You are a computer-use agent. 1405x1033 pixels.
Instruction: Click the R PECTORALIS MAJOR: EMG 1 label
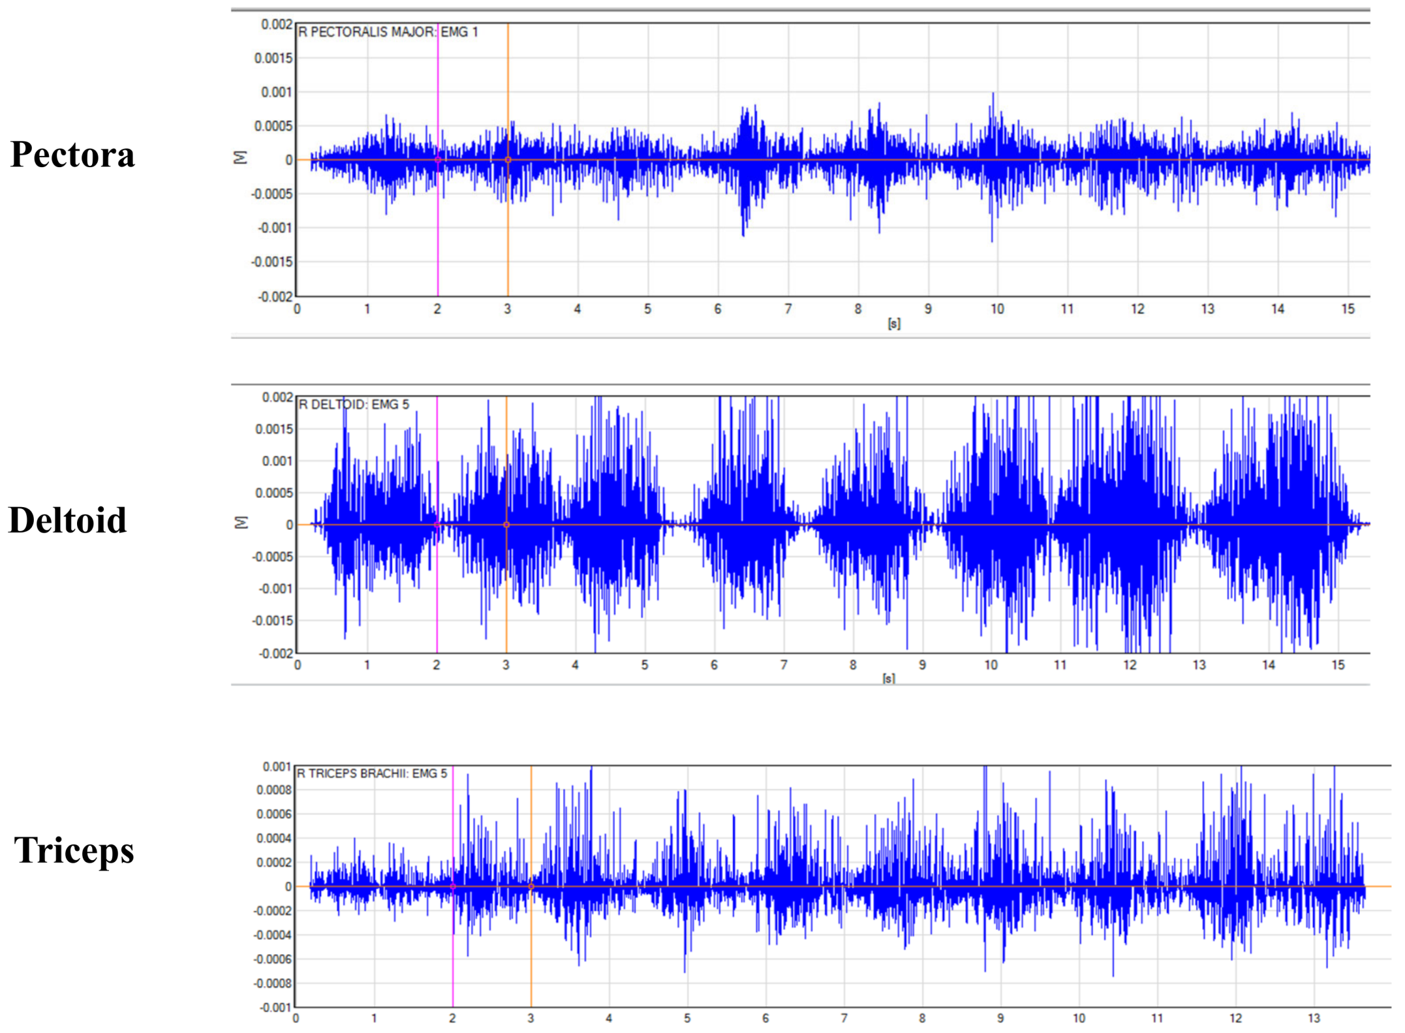[x=388, y=32]
